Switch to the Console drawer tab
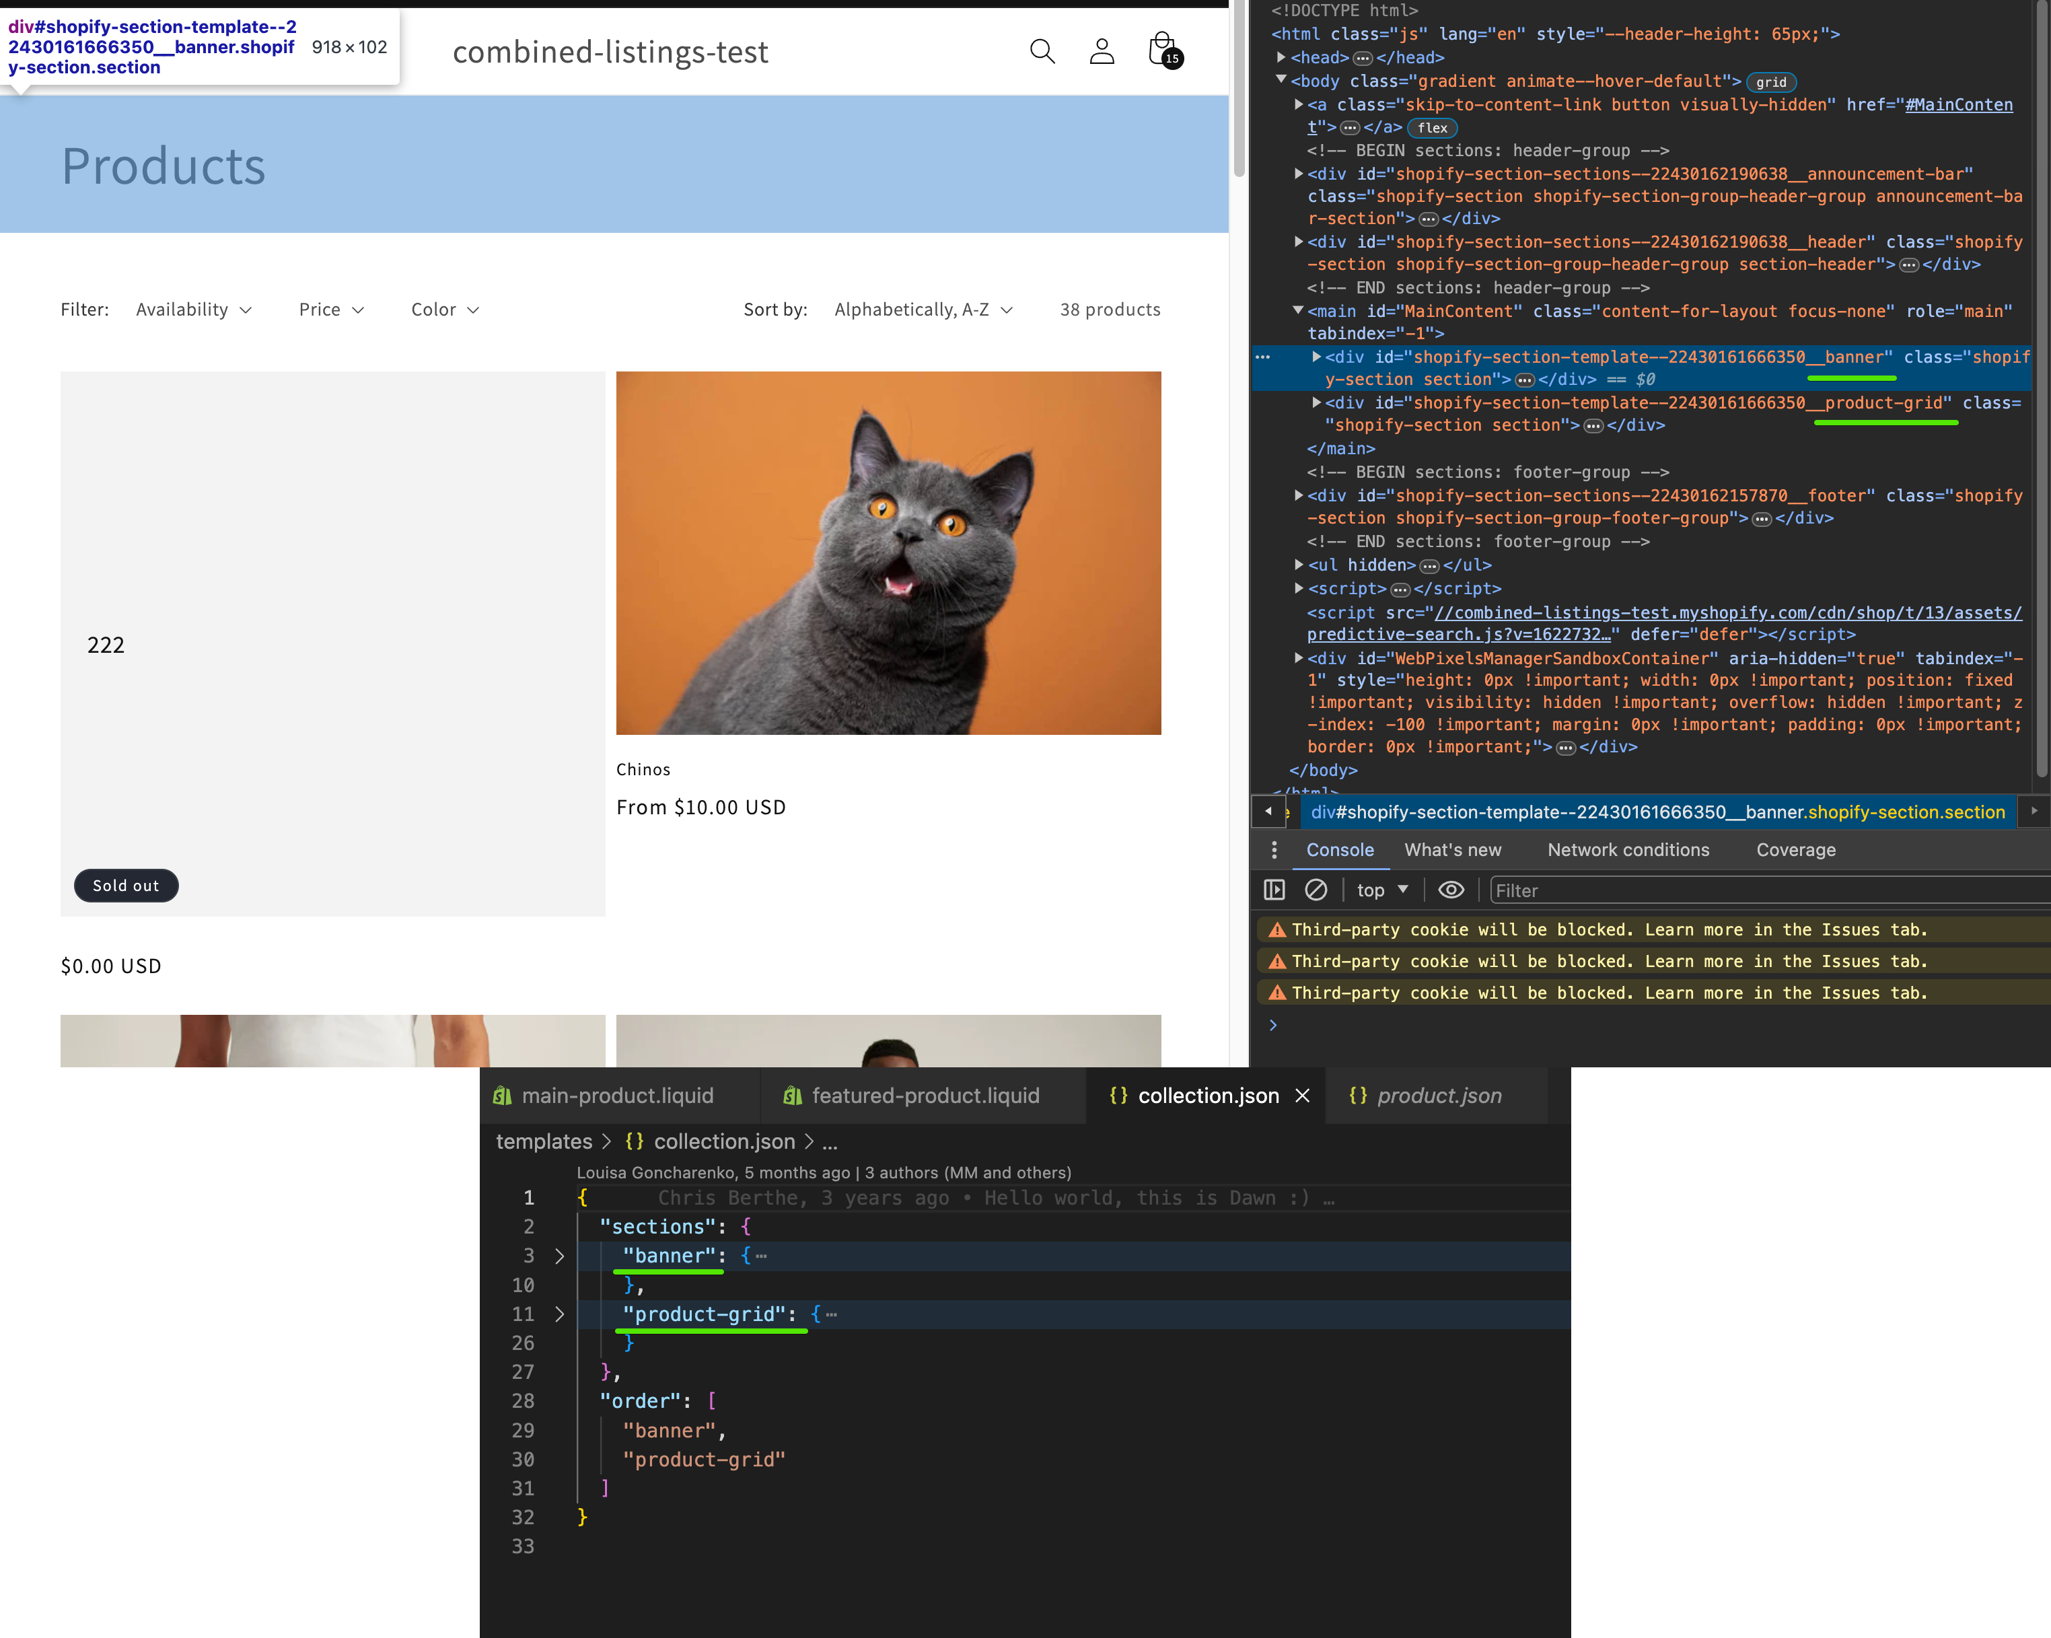The width and height of the screenshot is (2051, 1638). (x=1340, y=849)
